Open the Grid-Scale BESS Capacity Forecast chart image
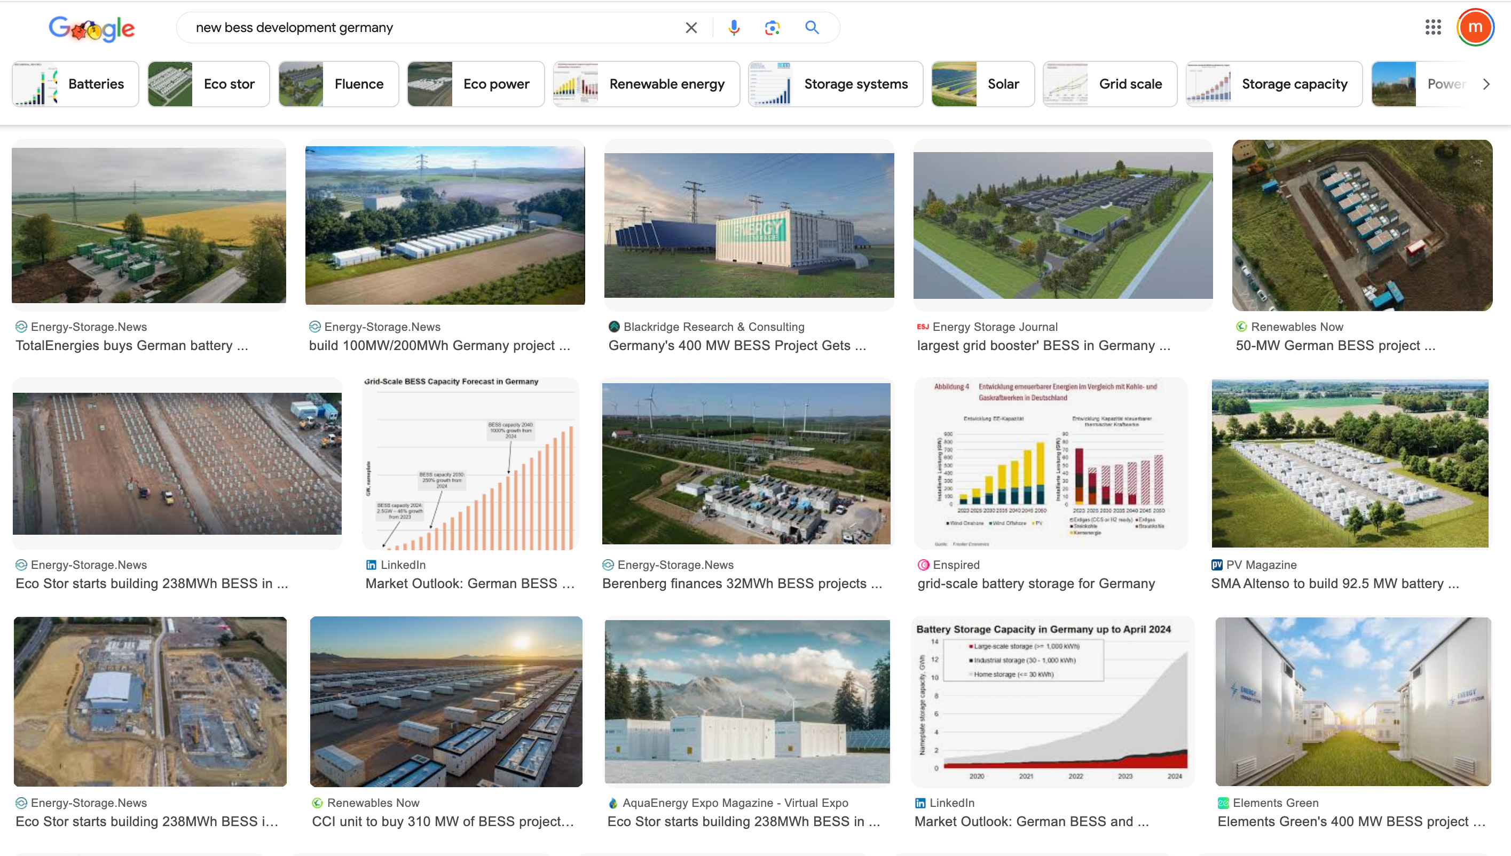The image size is (1511, 856). [x=470, y=463]
